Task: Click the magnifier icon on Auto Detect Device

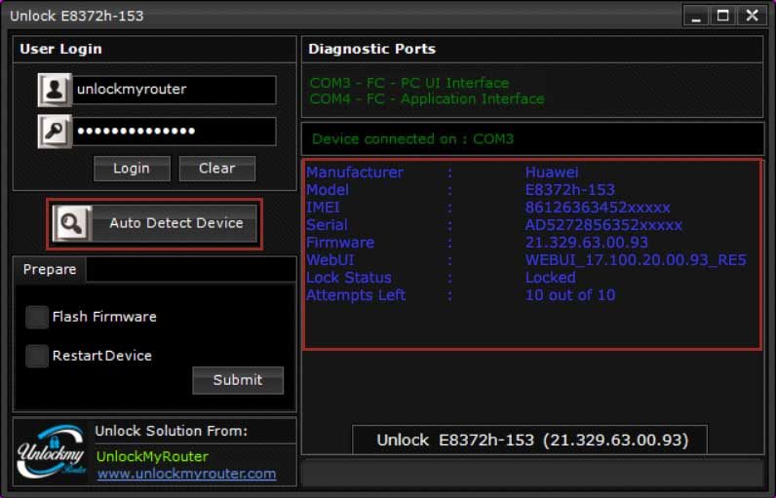Action: pyautogui.click(x=72, y=223)
